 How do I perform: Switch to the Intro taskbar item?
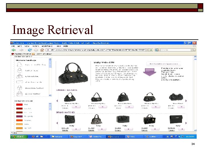[x=134, y=137]
